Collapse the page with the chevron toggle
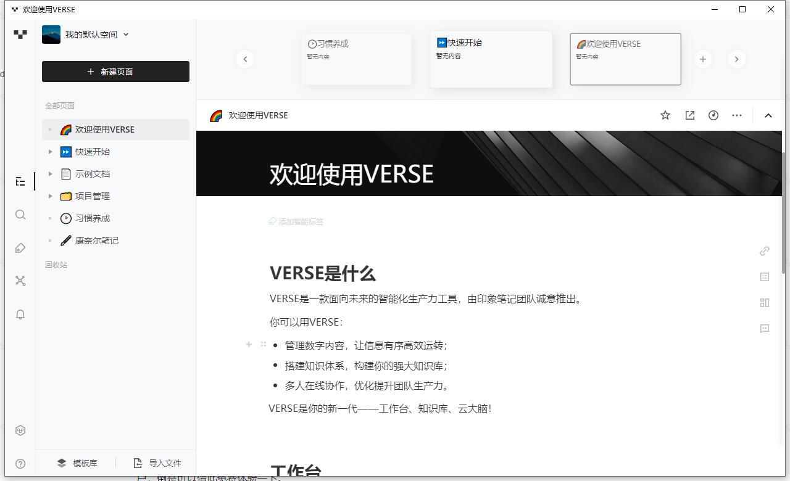The image size is (790, 481). point(768,115)
